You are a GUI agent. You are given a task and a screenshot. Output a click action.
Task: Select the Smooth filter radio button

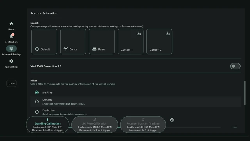pos(37,101)
